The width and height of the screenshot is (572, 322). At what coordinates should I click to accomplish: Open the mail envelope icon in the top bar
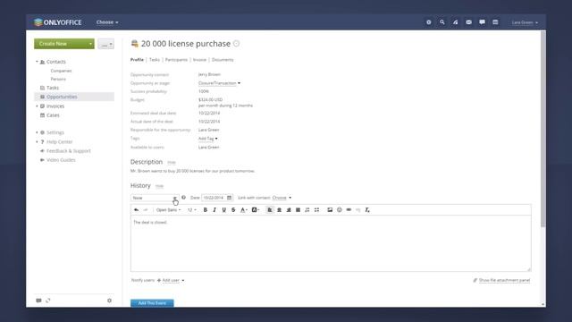click(x=468, y=22)
